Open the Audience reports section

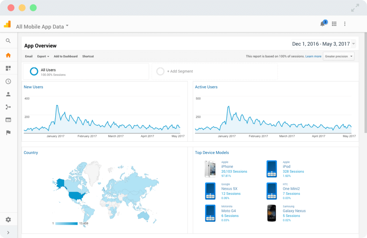point(8,94)
